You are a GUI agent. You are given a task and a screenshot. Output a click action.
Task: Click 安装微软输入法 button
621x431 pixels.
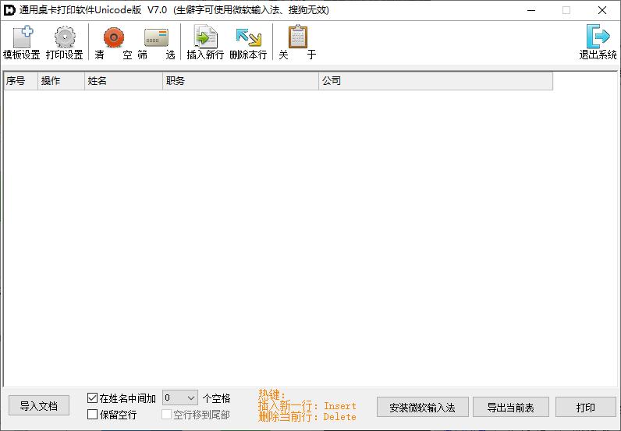(x=423, y=408)
